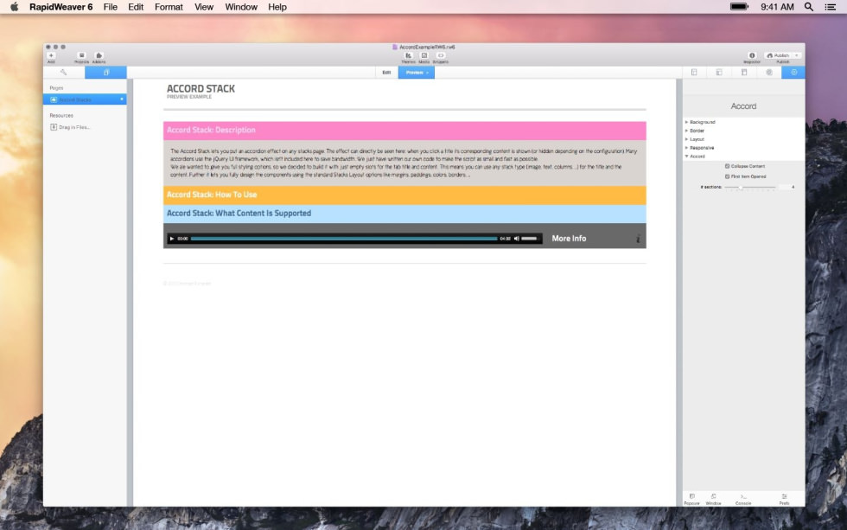Viewport: 847px width, 530px height.
Task: Click the ACCORD STACK page title
Action: tap(201, 88)
